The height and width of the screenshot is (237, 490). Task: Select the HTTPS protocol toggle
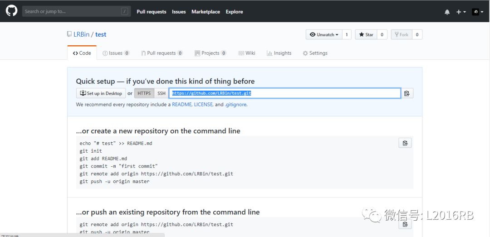[144, 93]
